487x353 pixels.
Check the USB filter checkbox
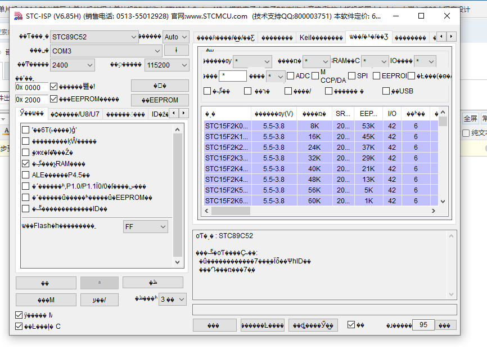386,91
